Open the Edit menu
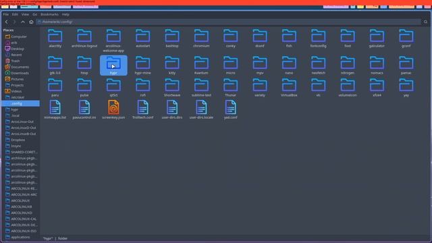This screenshot has height=243, width=432. point(15,14)
